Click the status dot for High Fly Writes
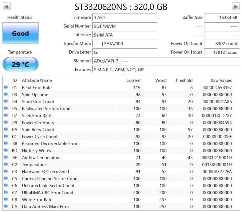242x212 pixels. point(6,150)
